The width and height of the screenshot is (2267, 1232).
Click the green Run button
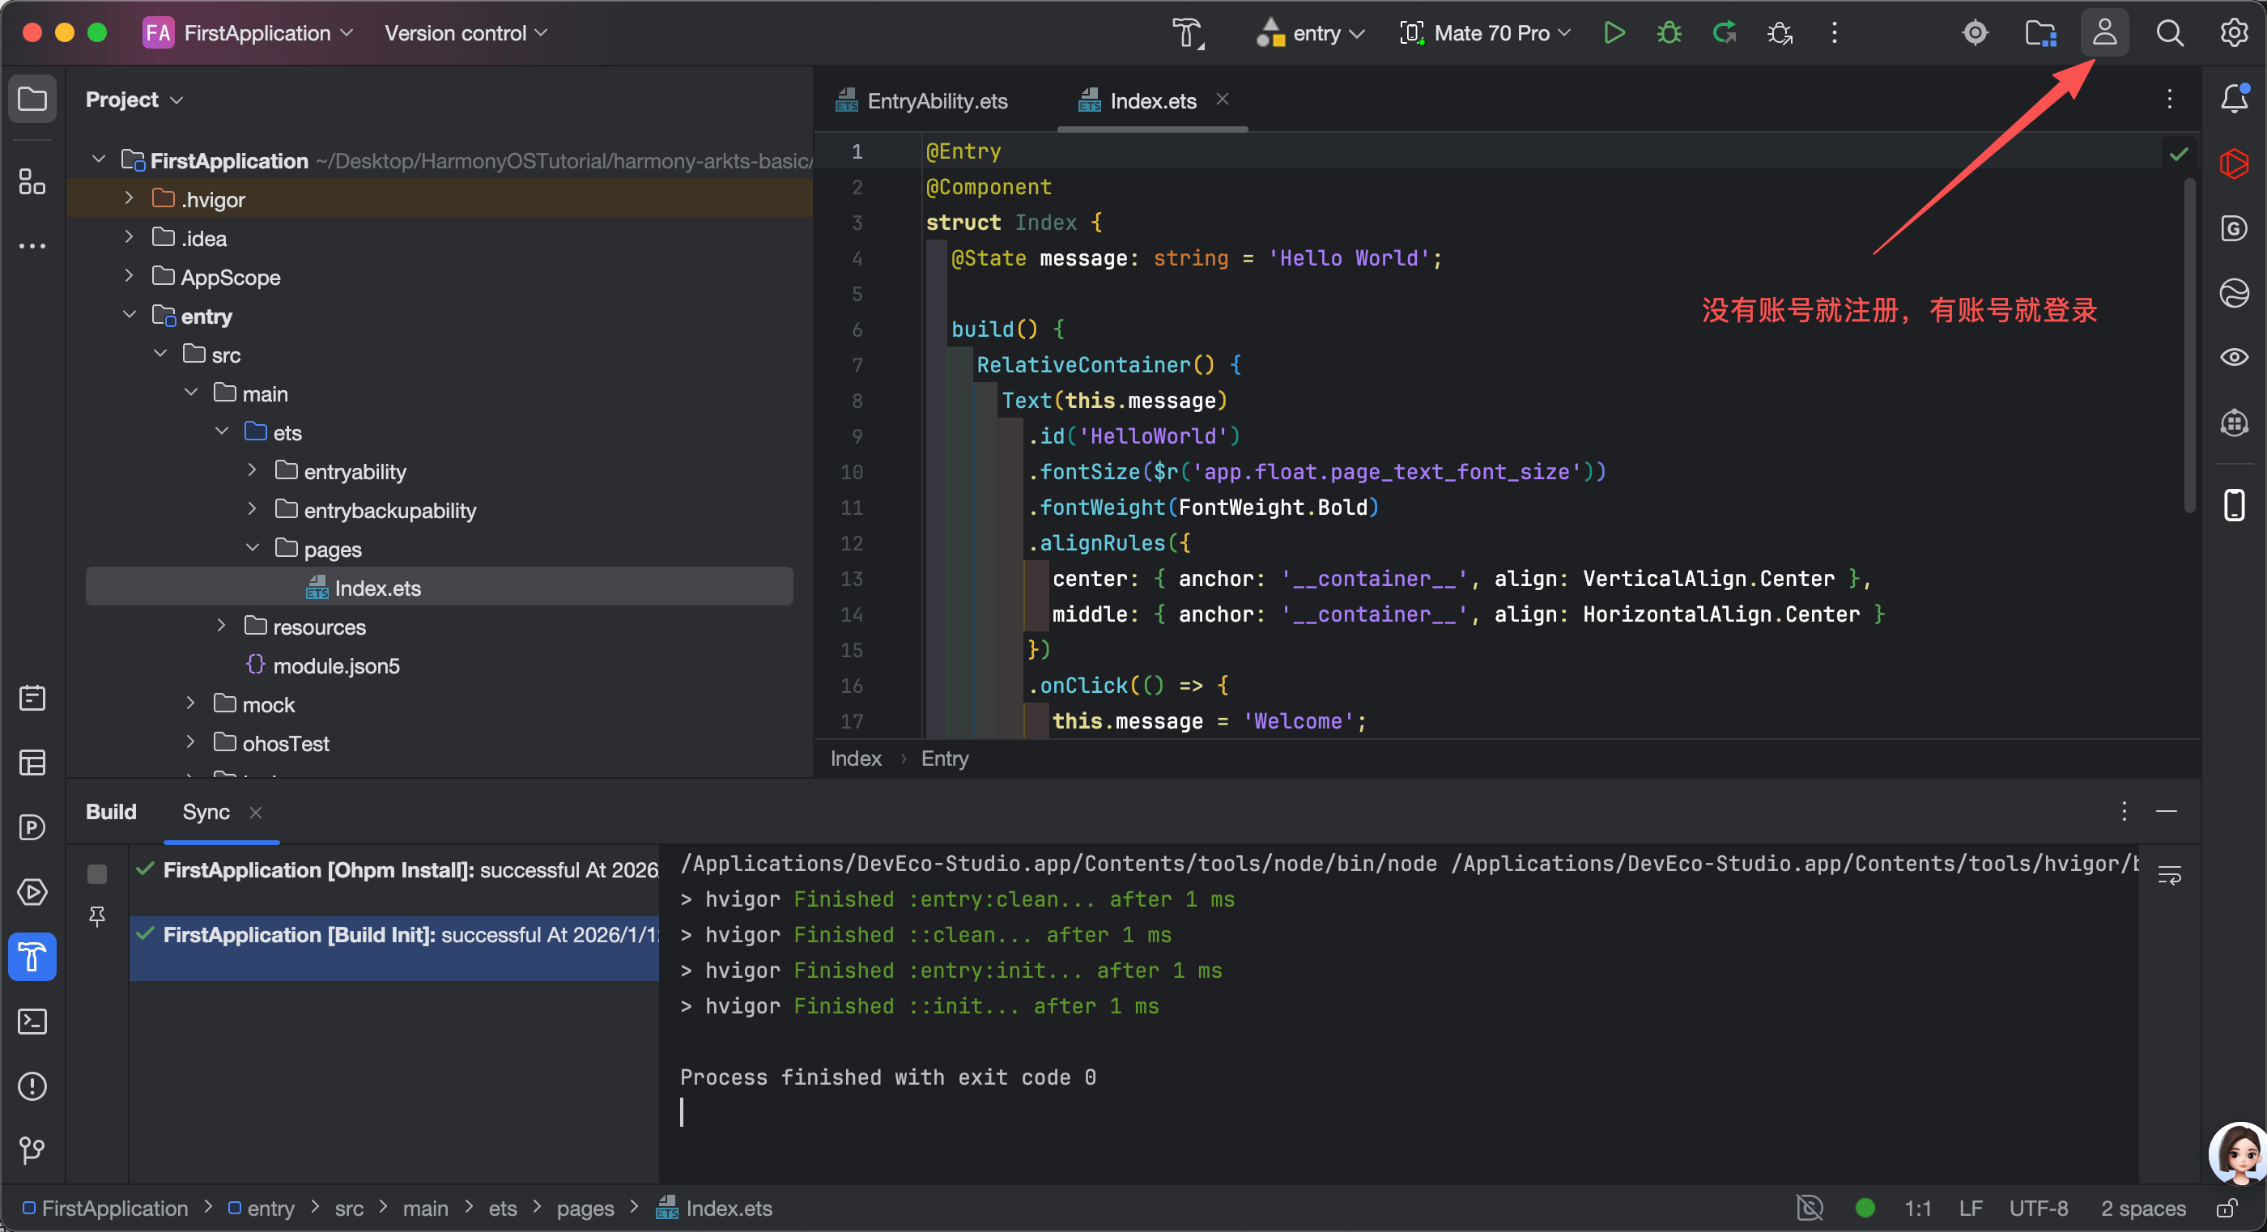pos(1613,33)
